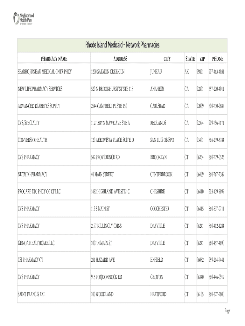Select NEW LIFE PHARMACY SERVICES row name
Image resolution: width=245 pixels, height=326 pixels.
[40, 89]
